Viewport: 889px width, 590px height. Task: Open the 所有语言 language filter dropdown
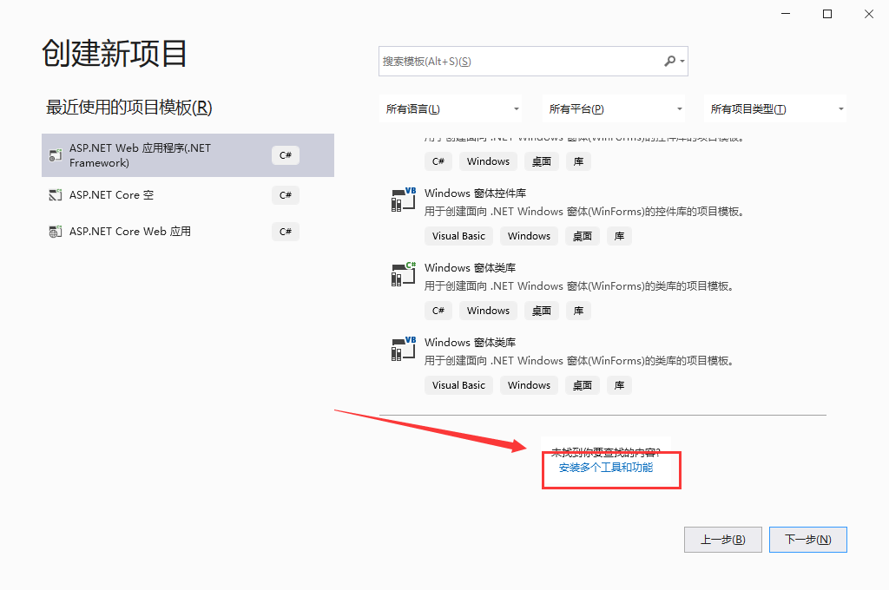pos(451,108)
